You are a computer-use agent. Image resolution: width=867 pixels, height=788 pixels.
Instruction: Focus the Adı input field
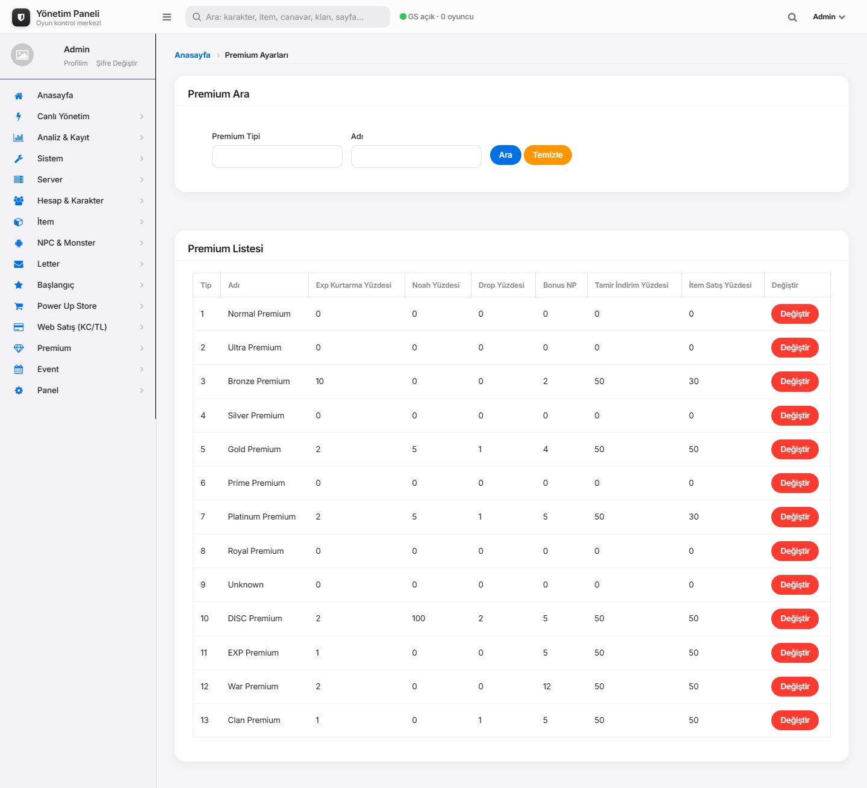tap(416, 157)
